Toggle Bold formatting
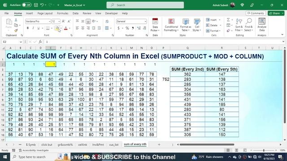The height and width of the screenshot is (161, 287). point(28,28)
